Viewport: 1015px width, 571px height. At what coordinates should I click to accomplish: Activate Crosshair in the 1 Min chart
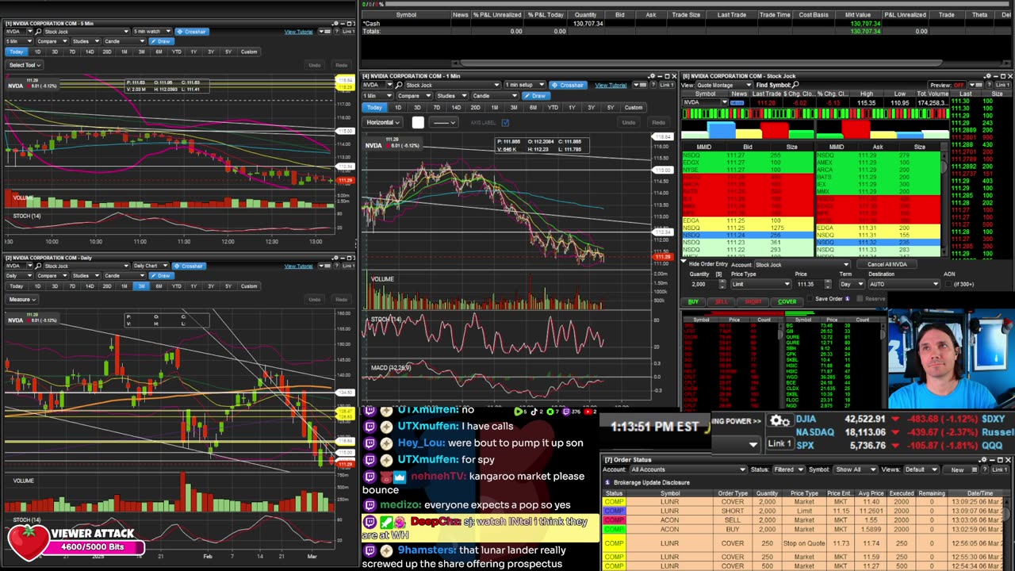567,85
